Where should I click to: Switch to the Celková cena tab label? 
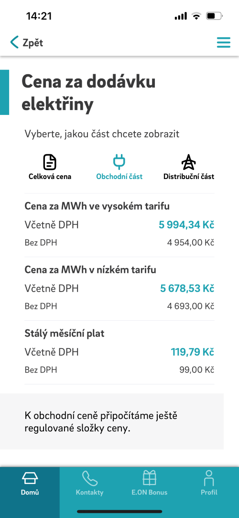[50, 177]
